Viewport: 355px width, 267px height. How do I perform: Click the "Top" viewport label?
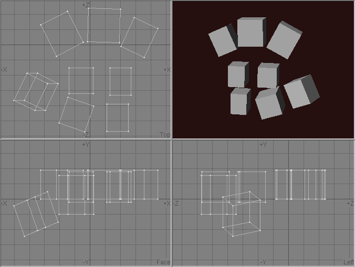(165, 135)
